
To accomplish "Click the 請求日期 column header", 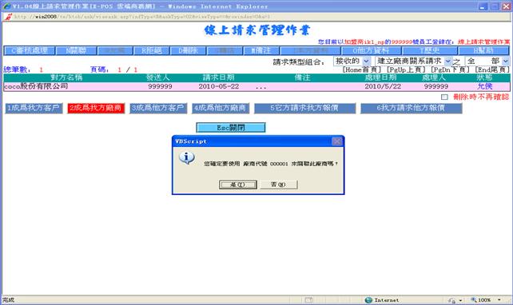I will coord(219,77).
